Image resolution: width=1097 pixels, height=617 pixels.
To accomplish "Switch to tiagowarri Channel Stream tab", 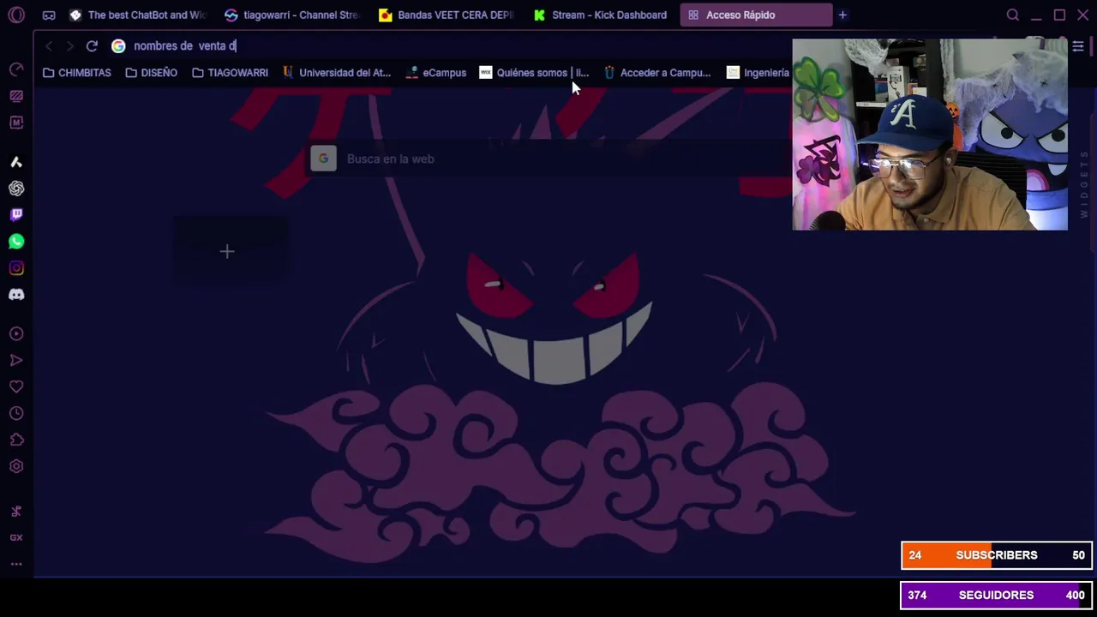I will tap(291, 15).
